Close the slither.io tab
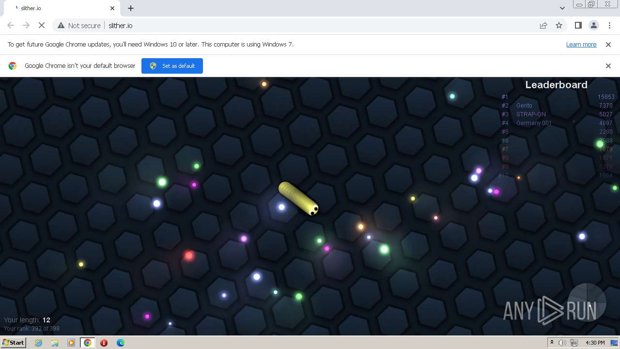This screenshot has height=349, width=620. click(x=112, y=8)
